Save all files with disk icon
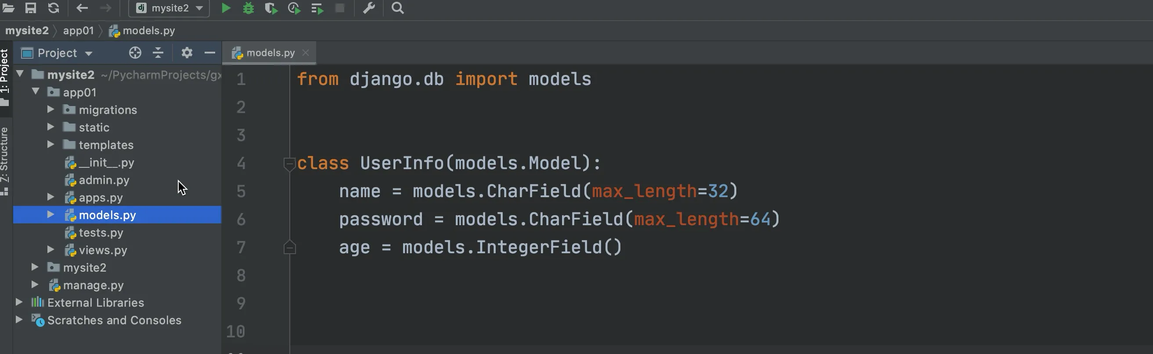The width and height of the screenshot is (1153, 354). coord(30,8)
